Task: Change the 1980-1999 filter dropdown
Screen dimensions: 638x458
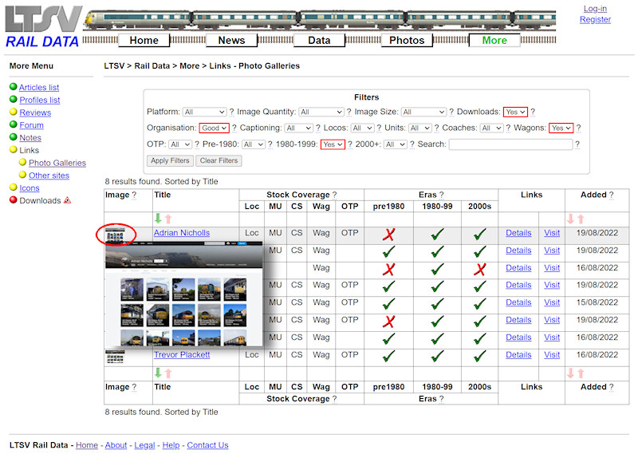Action: coord(333,144)
